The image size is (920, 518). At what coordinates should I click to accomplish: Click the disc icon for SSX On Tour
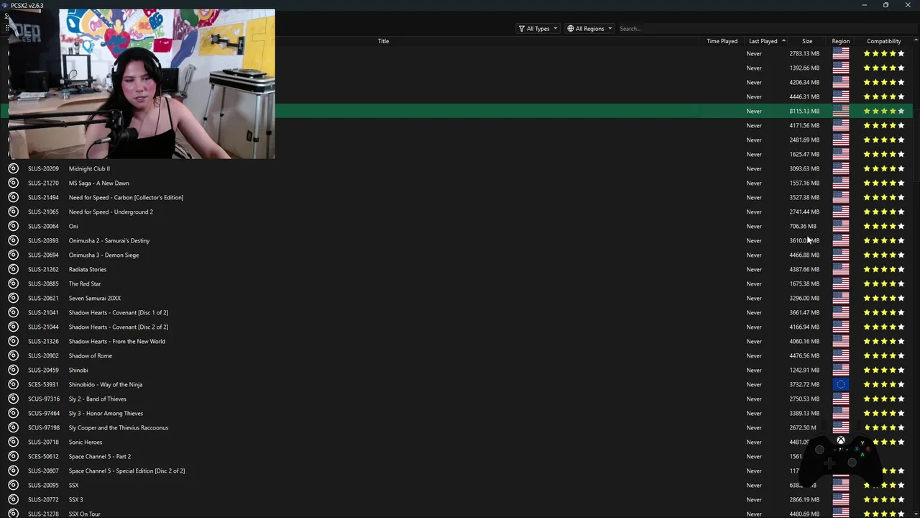(13, 514)
